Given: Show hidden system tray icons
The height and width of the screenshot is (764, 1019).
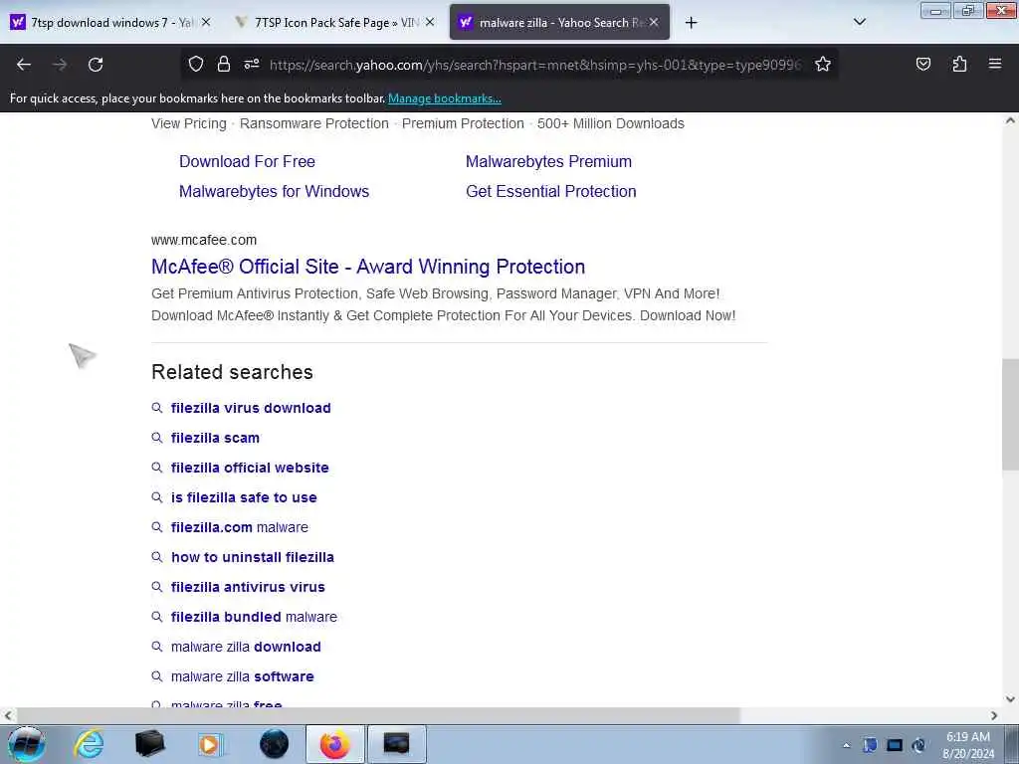Looking at the screenshot, I should pos(846,745).
